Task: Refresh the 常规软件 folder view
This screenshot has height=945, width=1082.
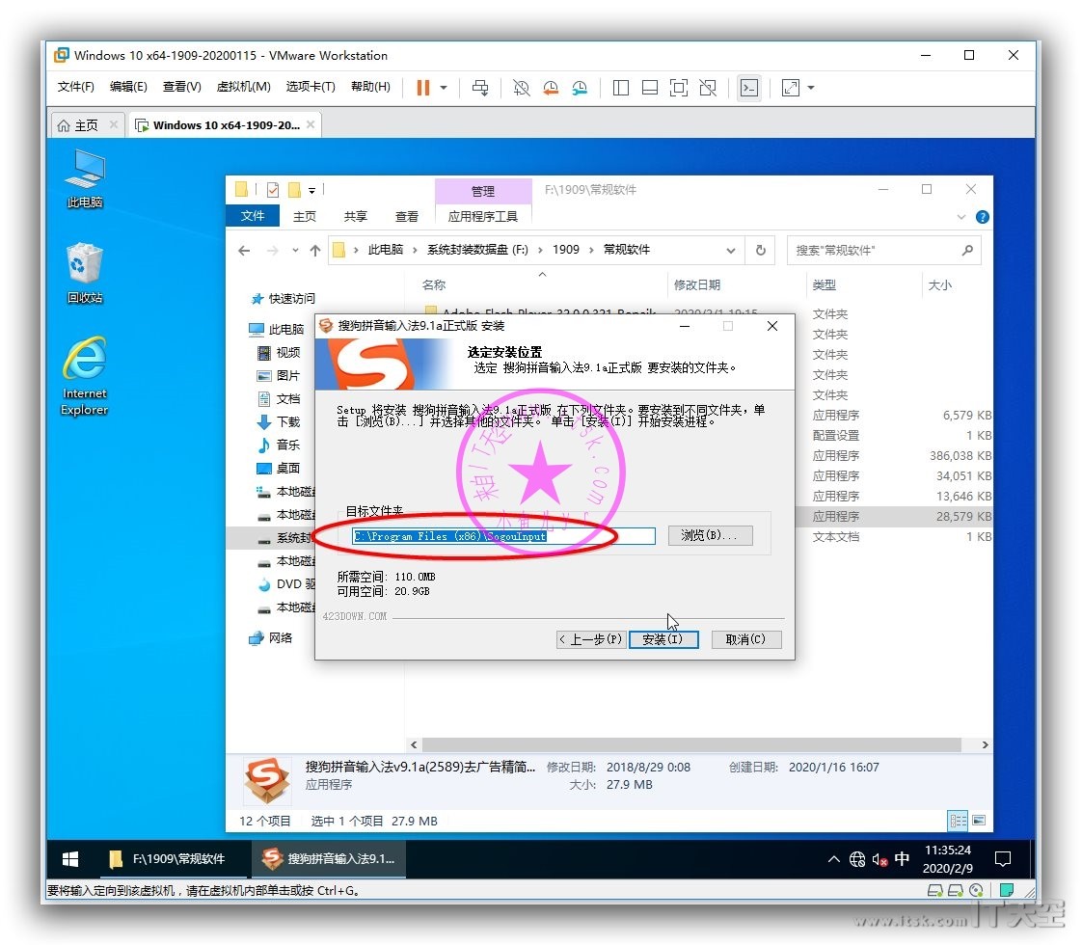Action: point(761,251)
